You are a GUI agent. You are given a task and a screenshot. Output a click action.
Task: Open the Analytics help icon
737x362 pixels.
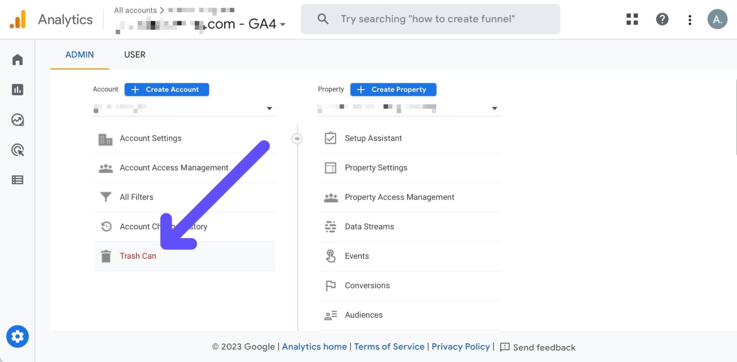[x=662, y=20]
